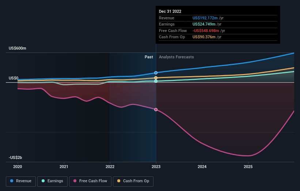Viewport: 300px width, 191px height.
Task: Click the 2025 x-axis label
Action: pyautogui.click(x=248, y=167)
